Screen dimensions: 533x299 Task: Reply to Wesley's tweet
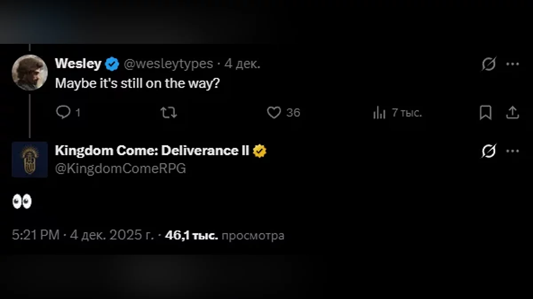[x=64, y=113]
